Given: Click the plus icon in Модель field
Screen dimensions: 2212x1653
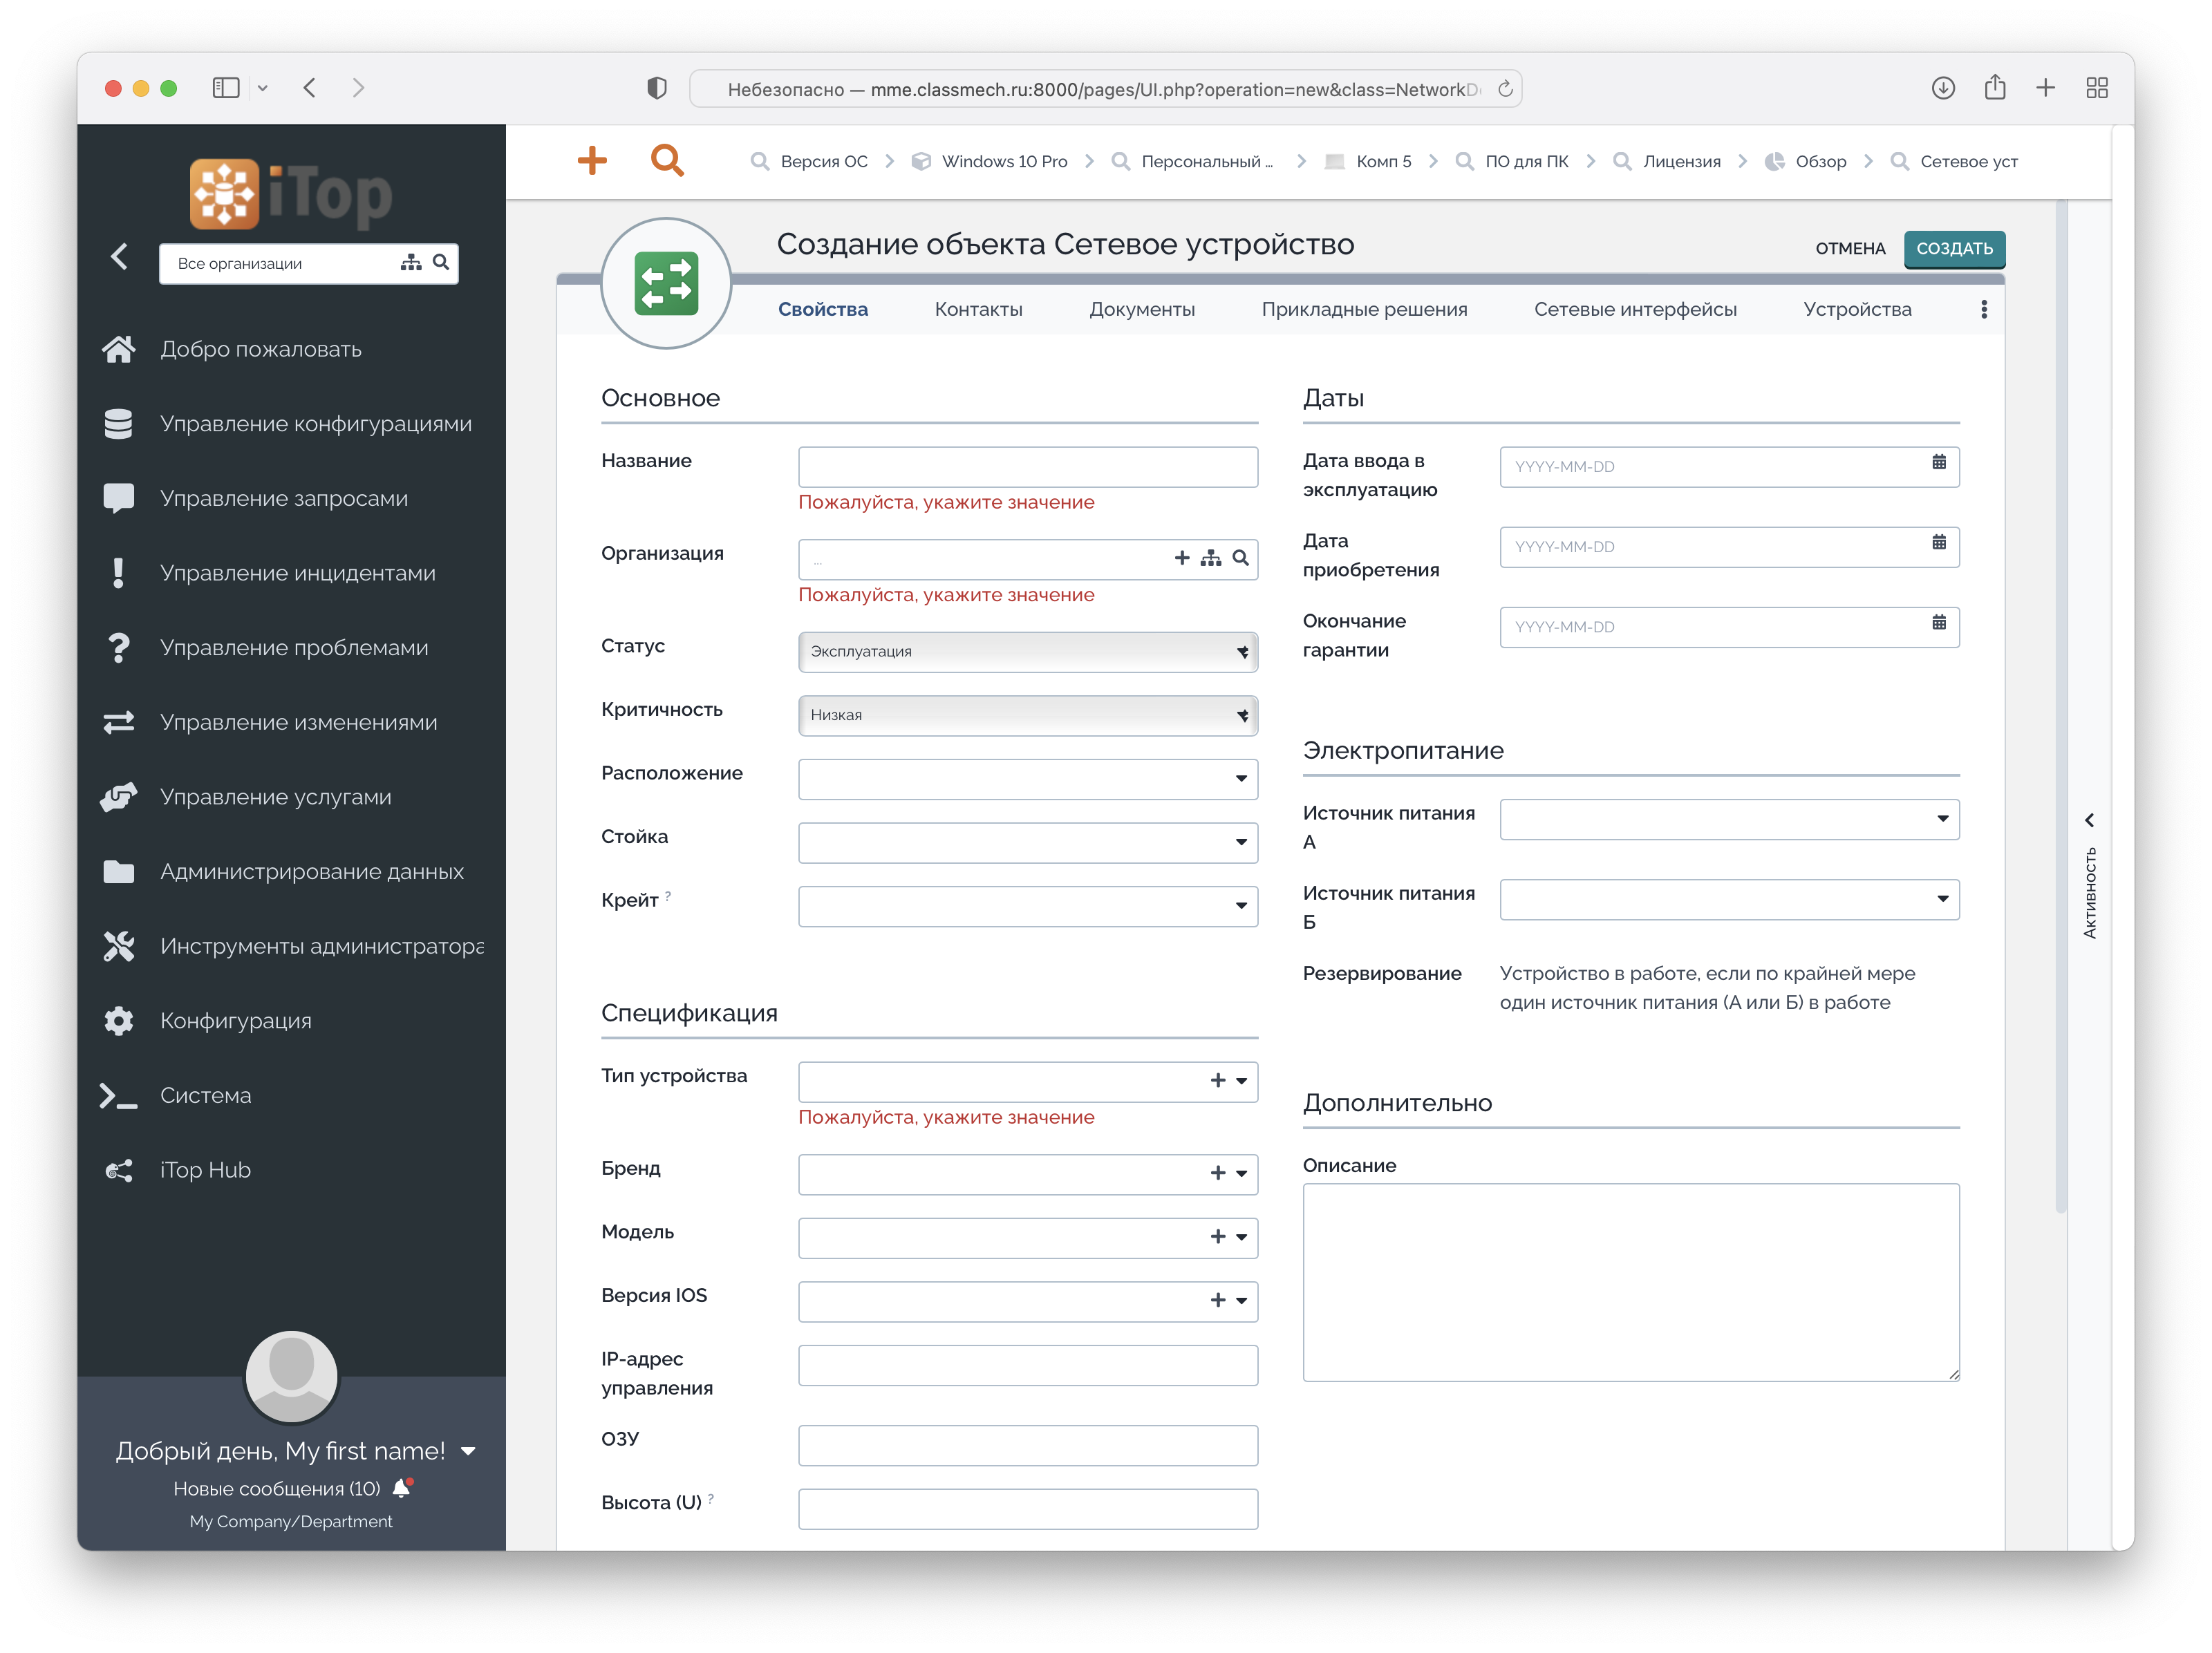Looking at the screenshot, I should tap(1218, 1237).
